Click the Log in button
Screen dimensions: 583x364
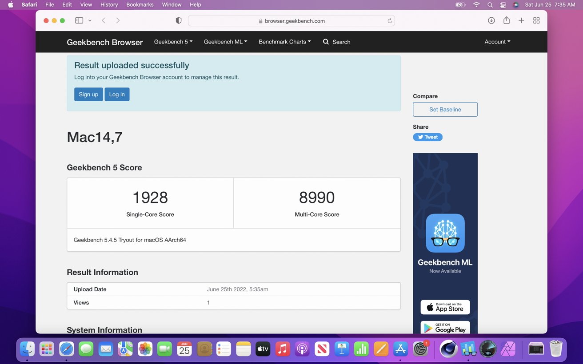[117, 94]
